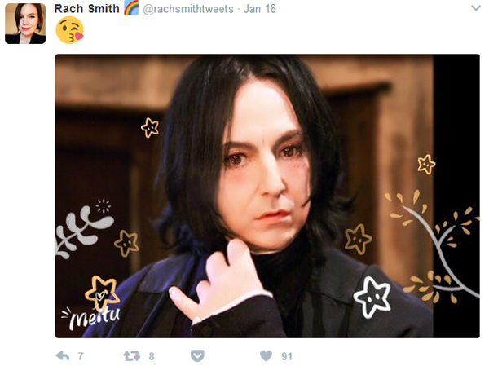
Task: Click the reply arrow icon
Action: tap(63, 355)
